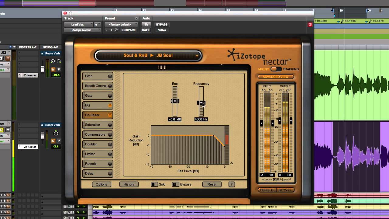
Task: Click the next preset plus icon
Action: (111, 30)
